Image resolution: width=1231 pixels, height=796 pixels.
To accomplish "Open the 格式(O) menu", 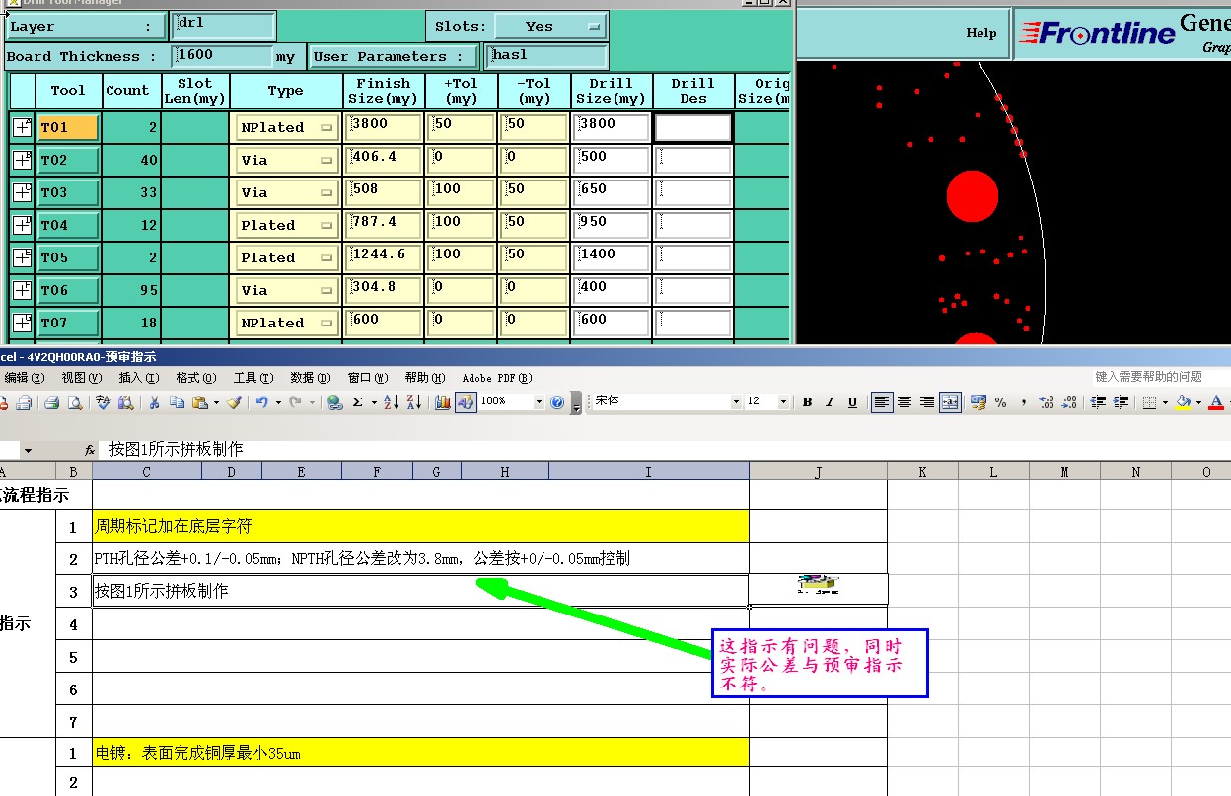I will pyautogui.click(x=195, y=378).
